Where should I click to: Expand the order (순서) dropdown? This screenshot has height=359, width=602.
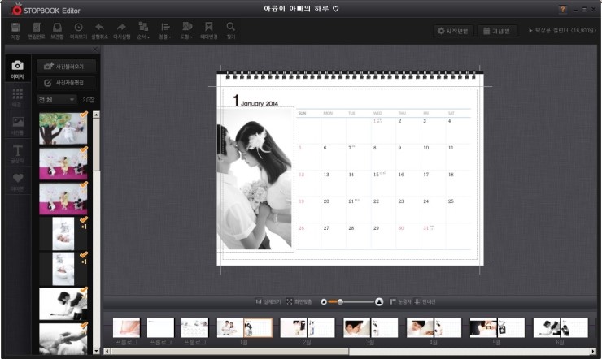[x=143, y=30]
